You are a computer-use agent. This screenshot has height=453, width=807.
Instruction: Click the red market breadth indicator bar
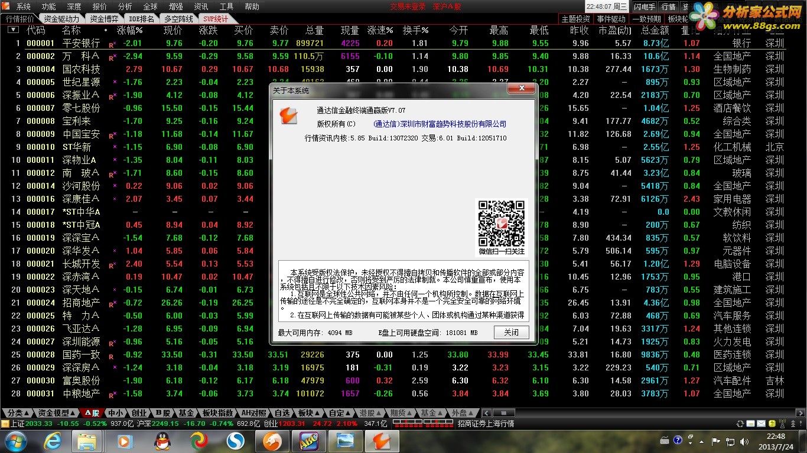(x=422, y=424)
